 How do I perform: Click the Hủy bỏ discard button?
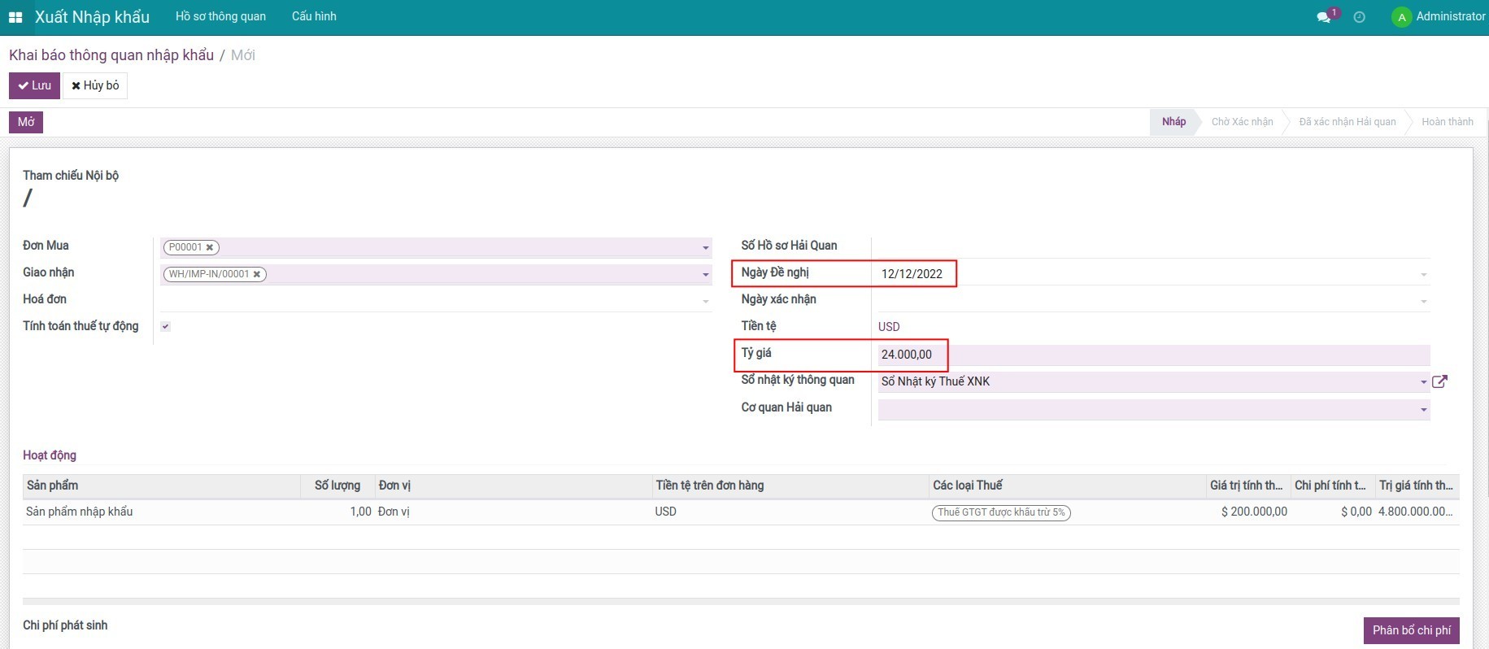[x=95, y=85]
